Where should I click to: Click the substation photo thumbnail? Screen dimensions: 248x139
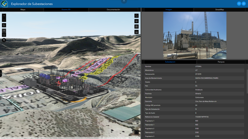pos(194,36)
